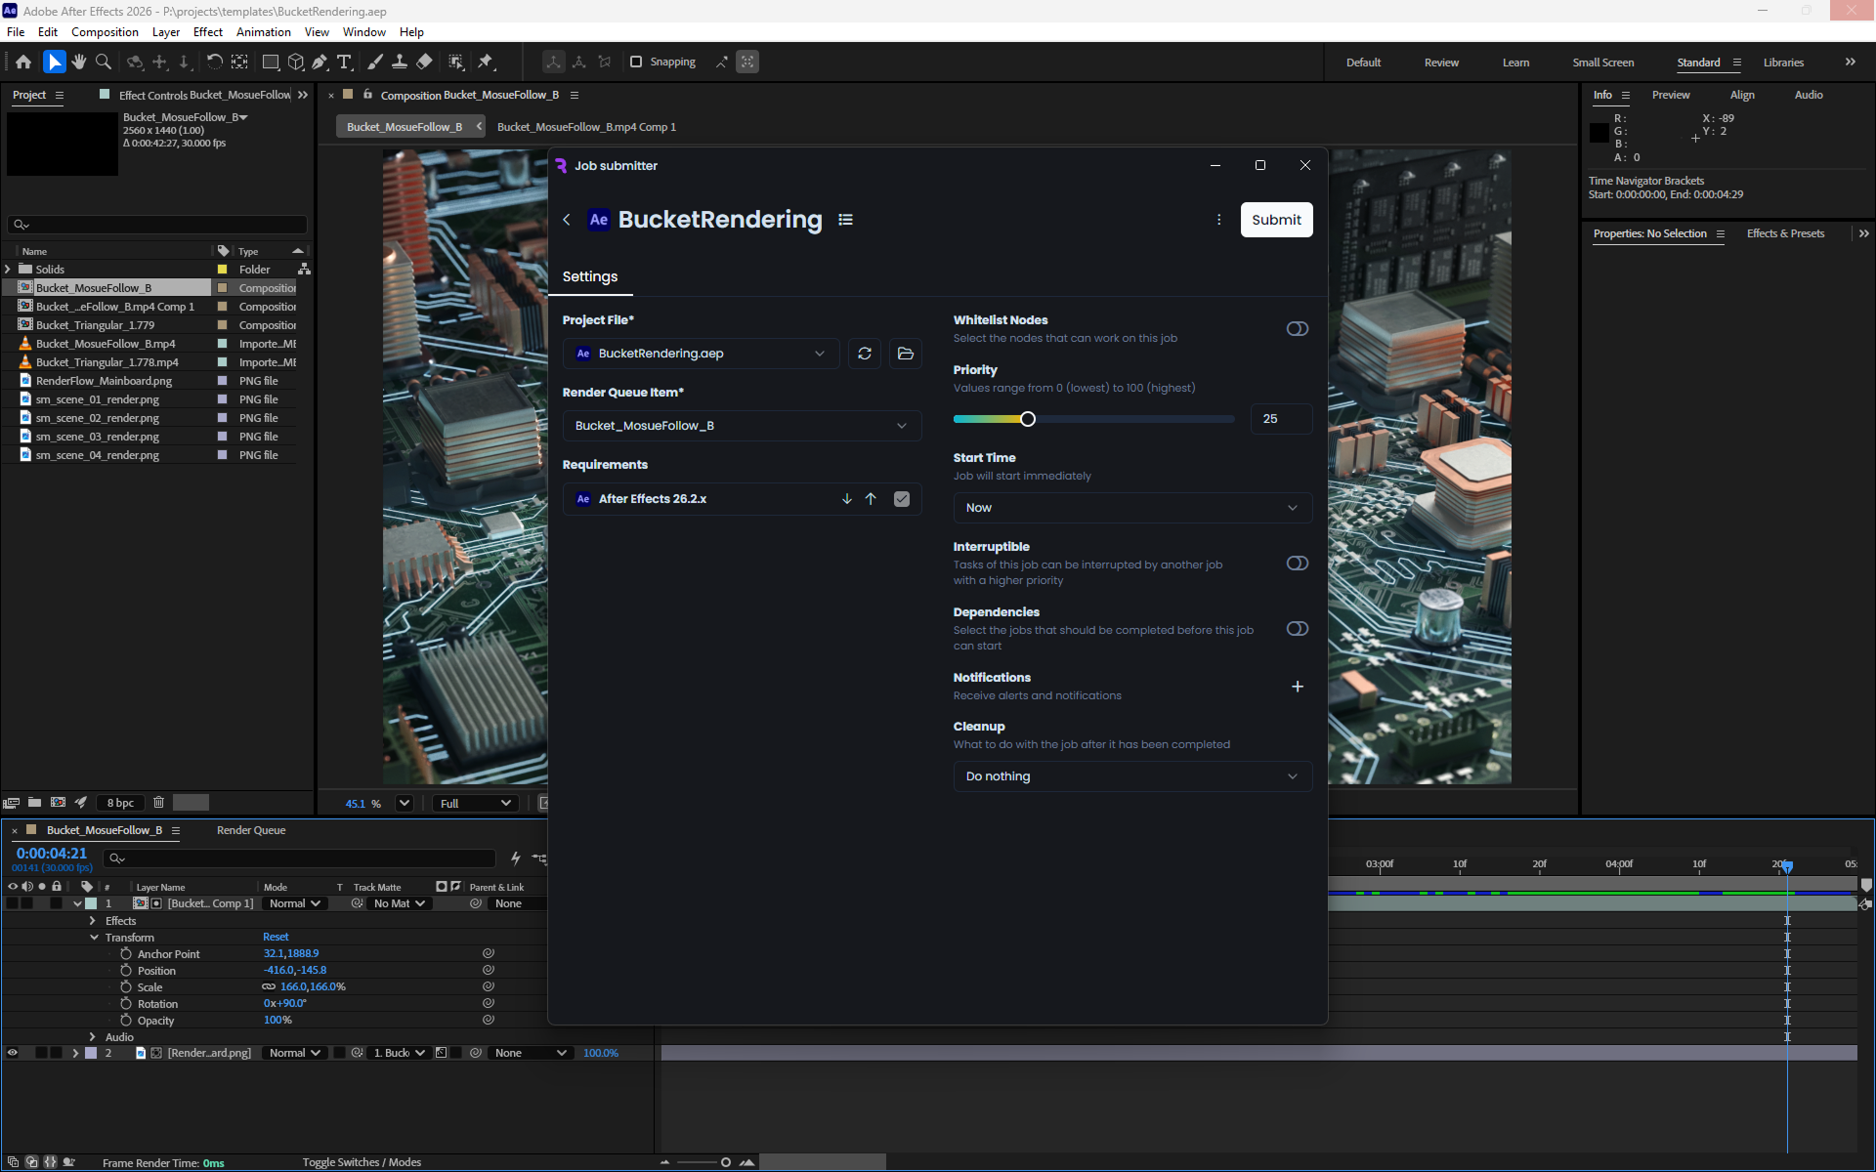Open the three-dot options menu beside Submit
The height and width of the screenshot is (1172, 1876).
coord(1218,220)
